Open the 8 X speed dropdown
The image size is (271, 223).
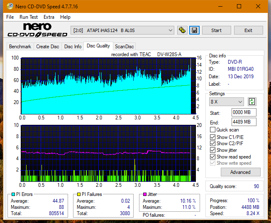click(x=227, y=102)
